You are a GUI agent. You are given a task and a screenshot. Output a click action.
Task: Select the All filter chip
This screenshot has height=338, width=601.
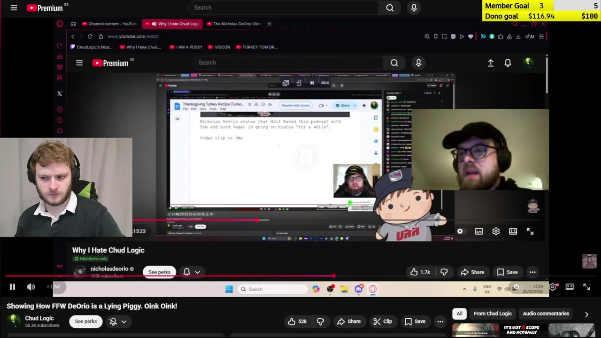pos(460,314)
